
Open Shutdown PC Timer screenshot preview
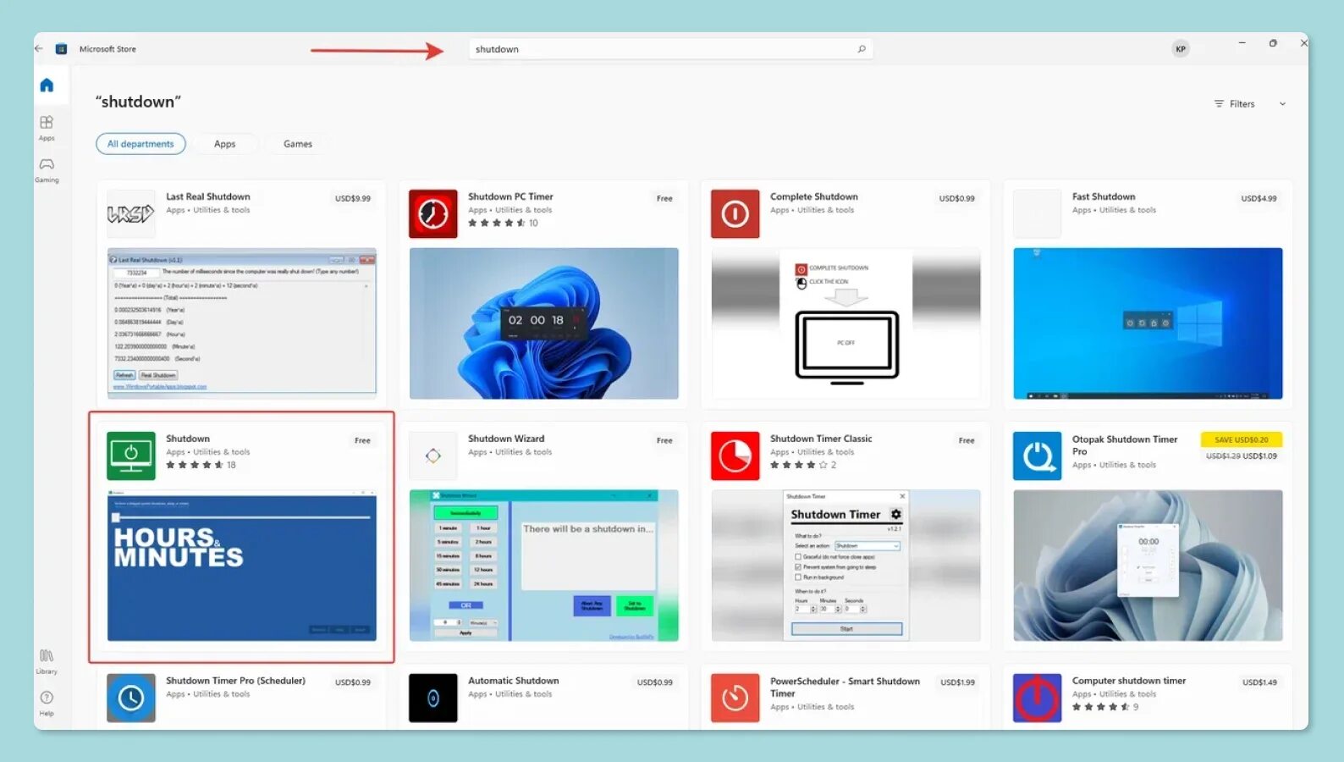[x=544, y=323]
